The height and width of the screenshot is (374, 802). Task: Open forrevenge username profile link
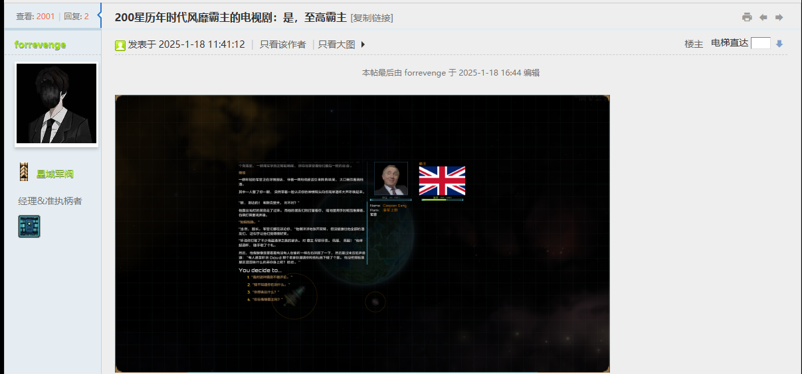tap(40, 45)
